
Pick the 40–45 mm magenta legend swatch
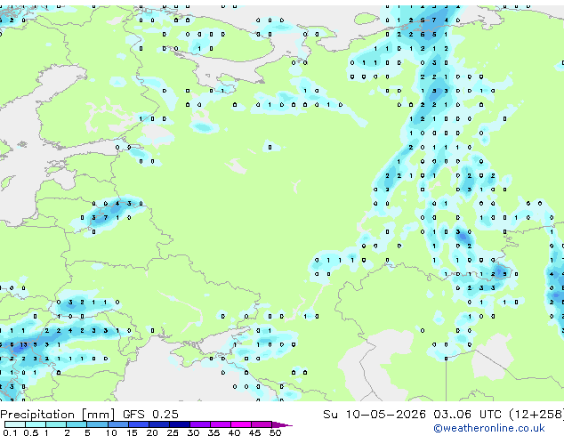(241, 424)
